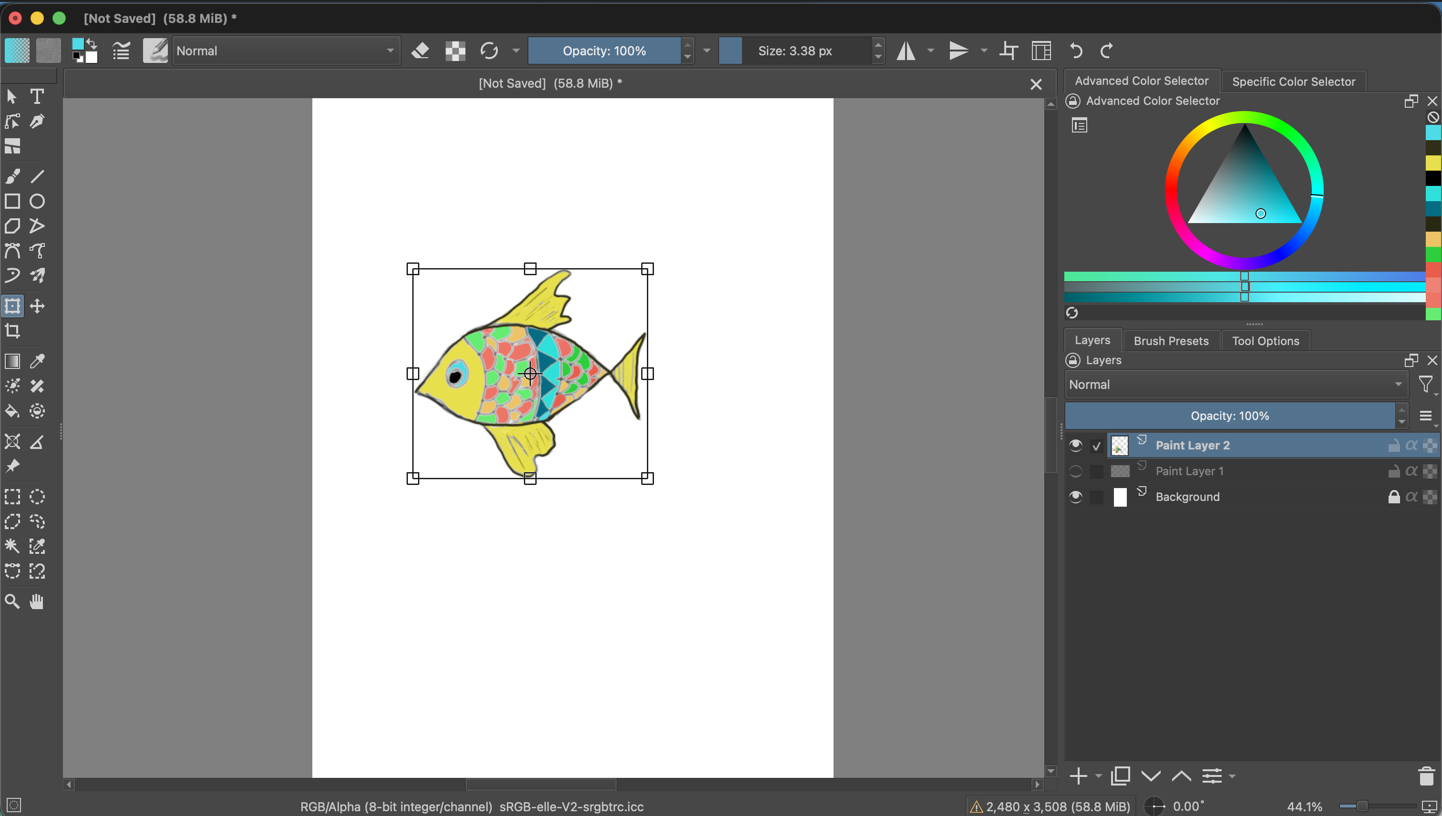The height and width of the screenshot is (816, 1442).
Task: Select the Ellipse shape tool
Action: click(37, 201)
